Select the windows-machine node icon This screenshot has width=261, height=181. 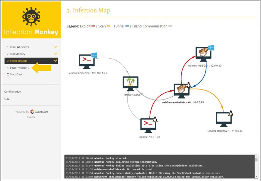coord(87,62)
